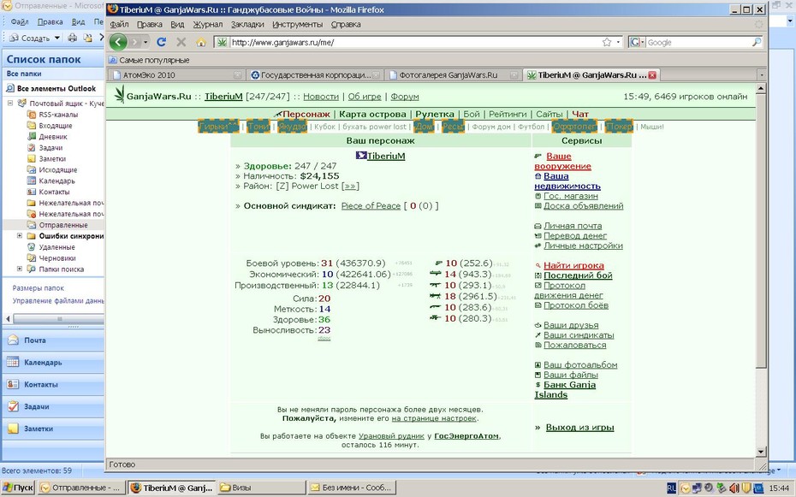Click Выход из игры logout link
The height and width of the screenshot is (497, 796).
coord(579,427)
